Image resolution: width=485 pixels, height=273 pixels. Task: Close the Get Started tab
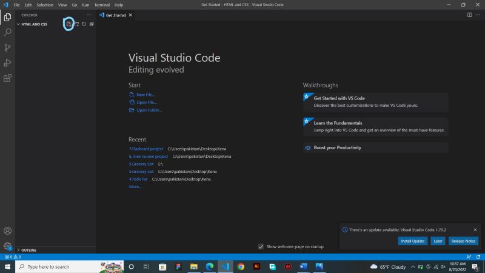(130, 15)
